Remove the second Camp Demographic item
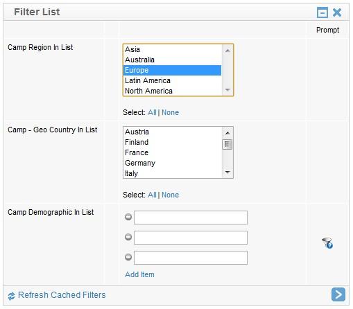 [x=128, y=237]
